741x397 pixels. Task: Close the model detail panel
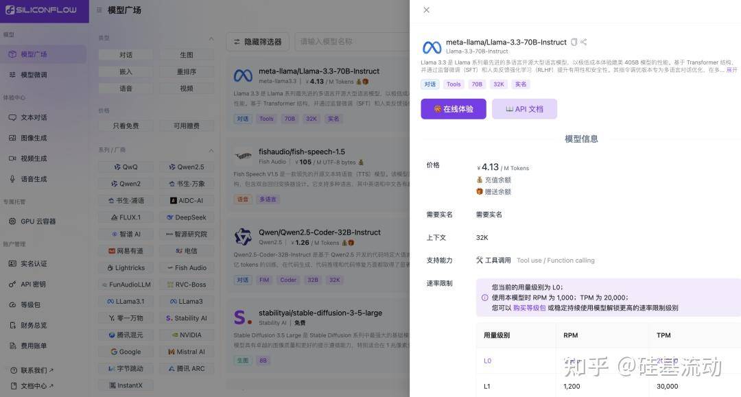point(426,10)
